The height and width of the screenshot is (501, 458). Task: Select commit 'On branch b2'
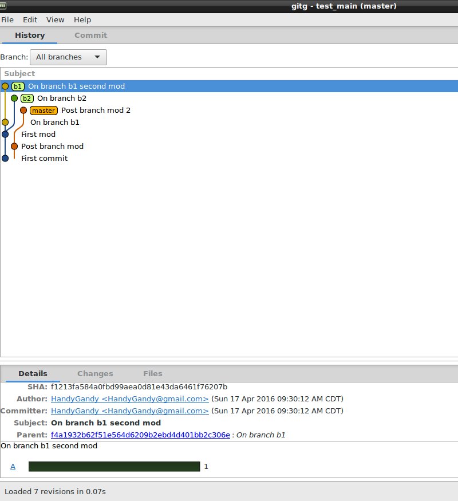pyautogui.click(x=229, y=98)
